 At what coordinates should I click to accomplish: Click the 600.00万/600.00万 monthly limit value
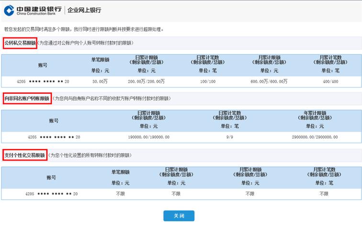(269, 82)
